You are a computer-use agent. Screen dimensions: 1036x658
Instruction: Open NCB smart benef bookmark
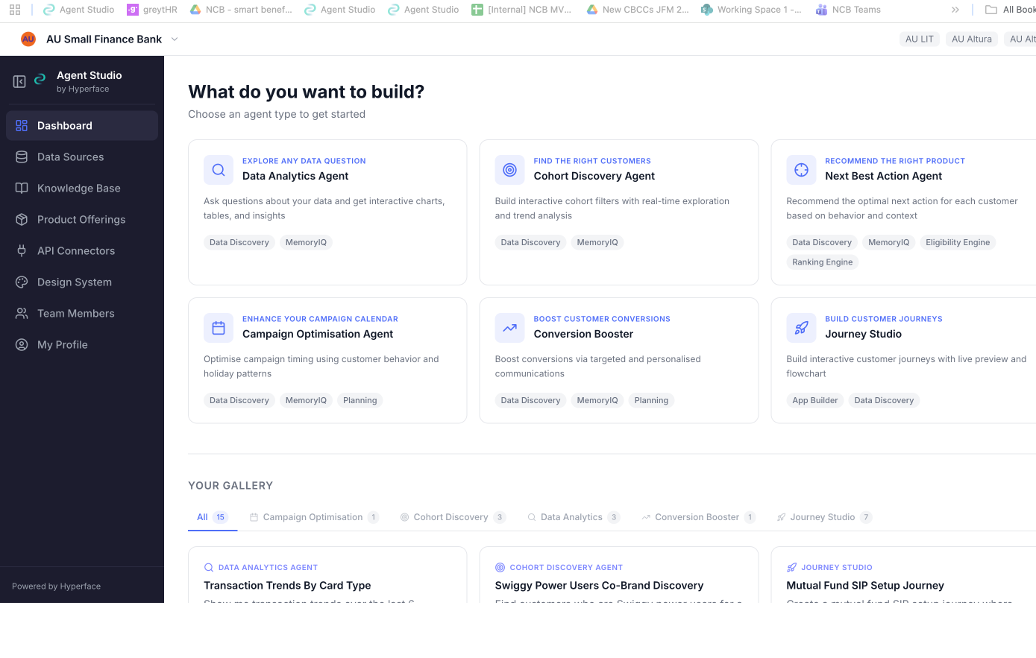click(241, 10)
